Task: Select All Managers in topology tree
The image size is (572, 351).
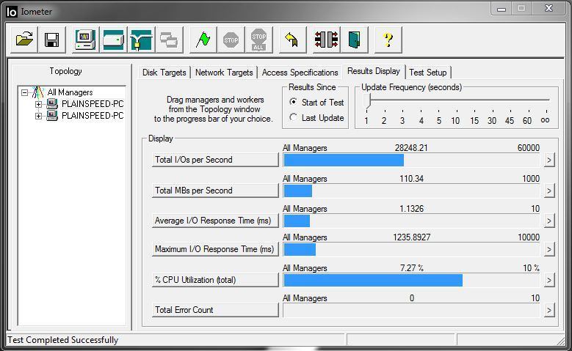Action: point(70,92)
